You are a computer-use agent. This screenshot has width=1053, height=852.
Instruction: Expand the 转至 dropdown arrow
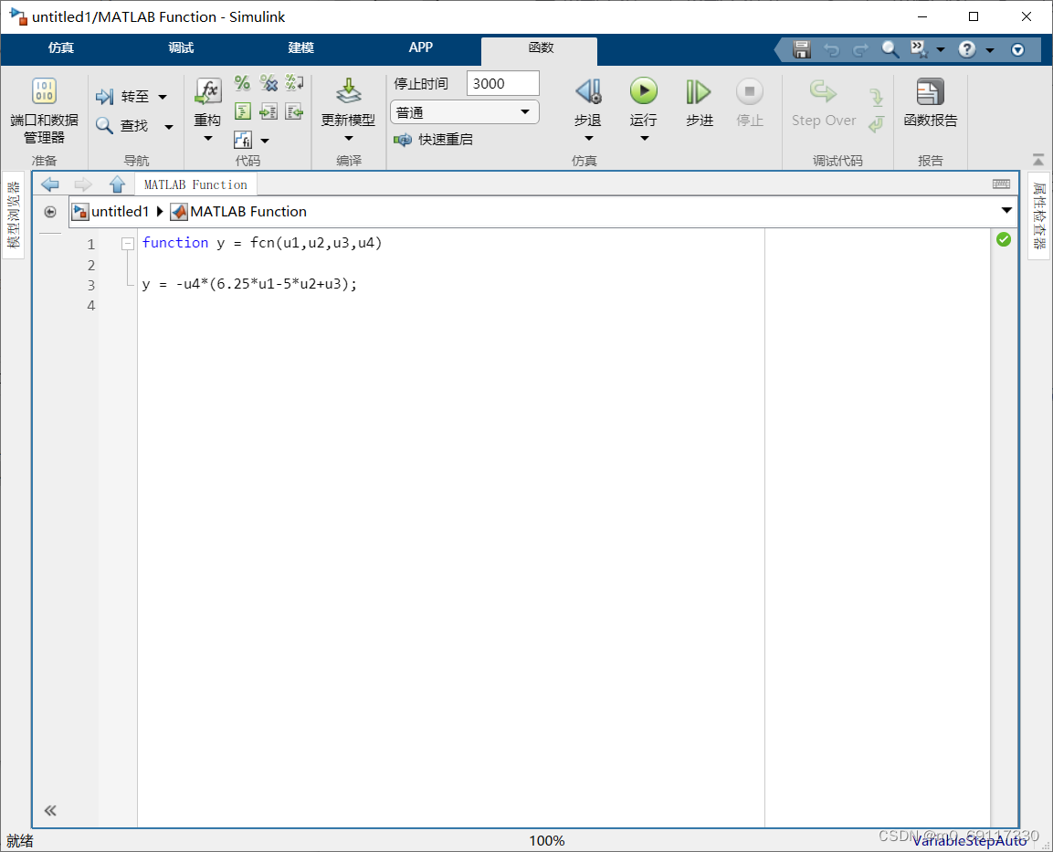[163, 98]
